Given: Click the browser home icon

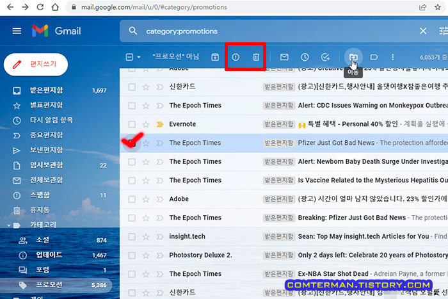Looking at the screenshot, I should 55,7.
